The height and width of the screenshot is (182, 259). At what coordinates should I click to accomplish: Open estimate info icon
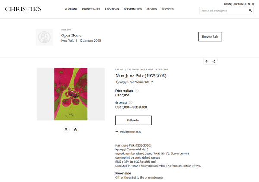pyautogui.click(x=131, y=102)
